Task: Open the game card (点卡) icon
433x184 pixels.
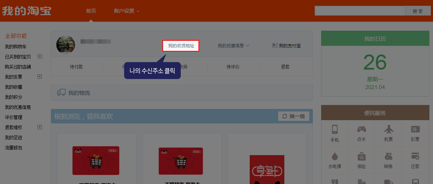Action: tap(361, 129)
